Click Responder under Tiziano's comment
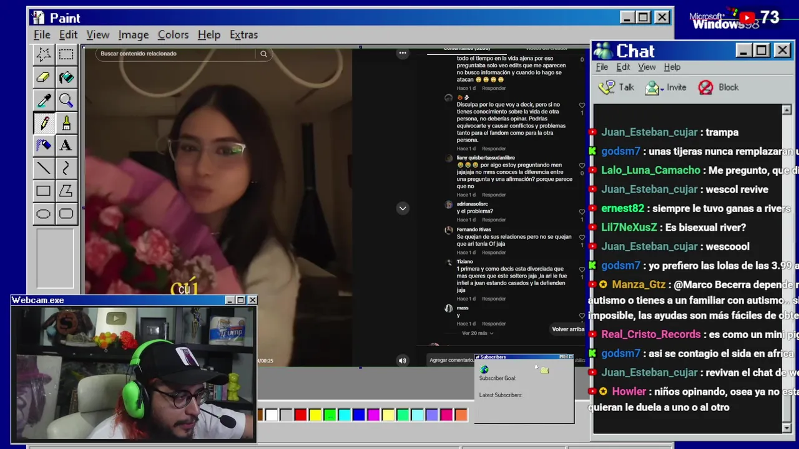799x449 pixels. click(494, 299)
